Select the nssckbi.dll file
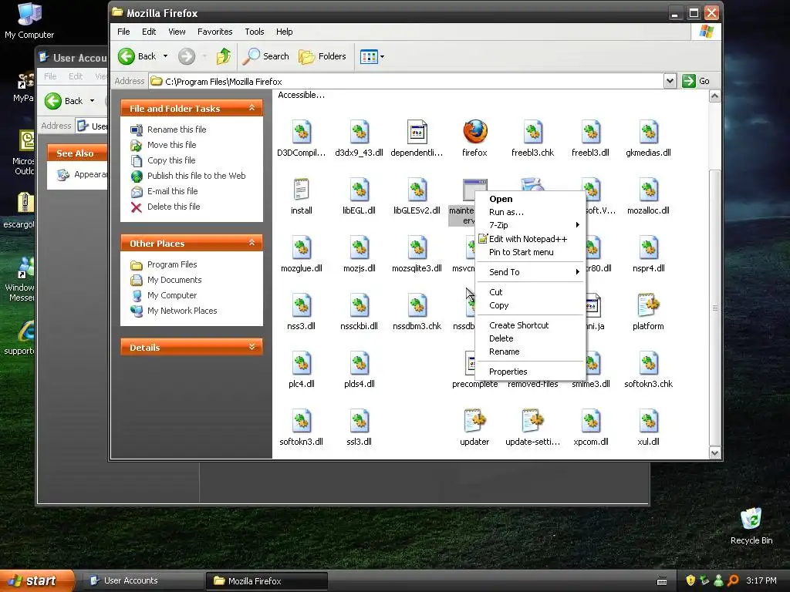The image size is (790, 592). coord(360,311)
